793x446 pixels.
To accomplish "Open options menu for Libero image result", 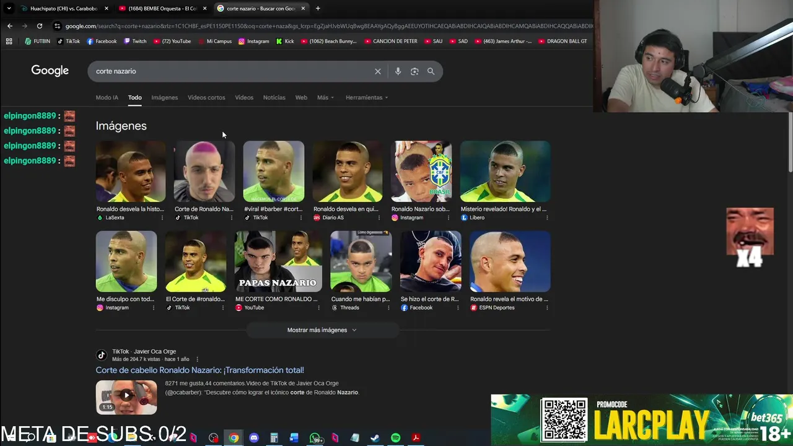I will 547,217.
